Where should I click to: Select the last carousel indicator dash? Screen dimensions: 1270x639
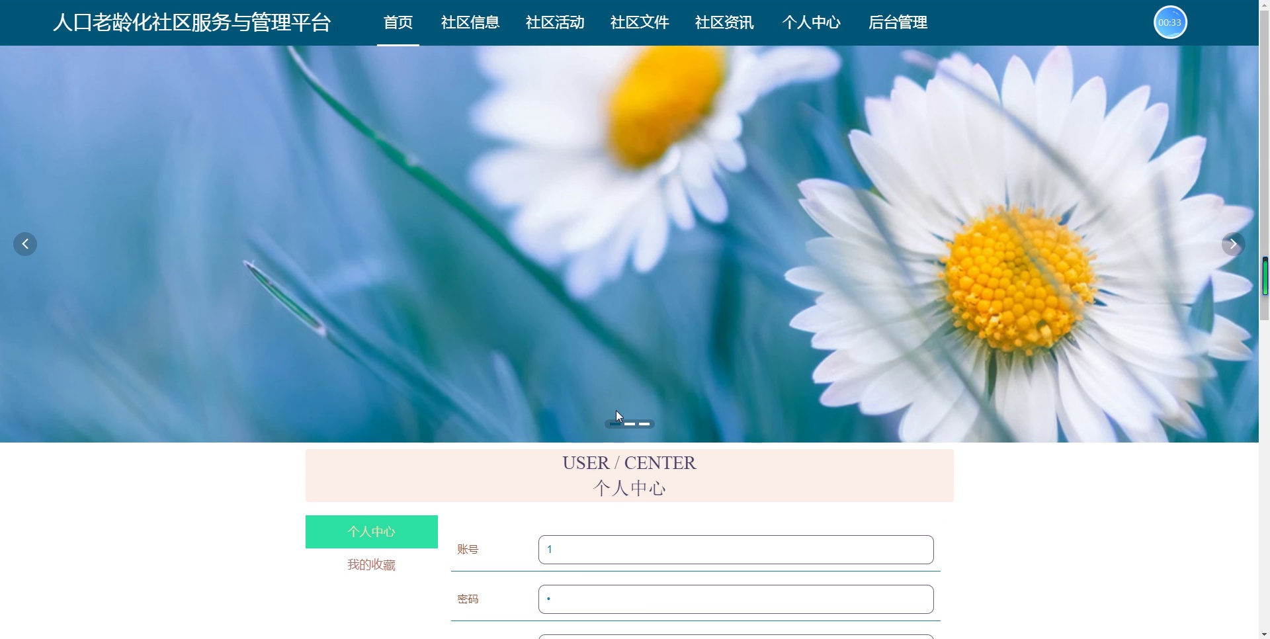tap(644, 424)
